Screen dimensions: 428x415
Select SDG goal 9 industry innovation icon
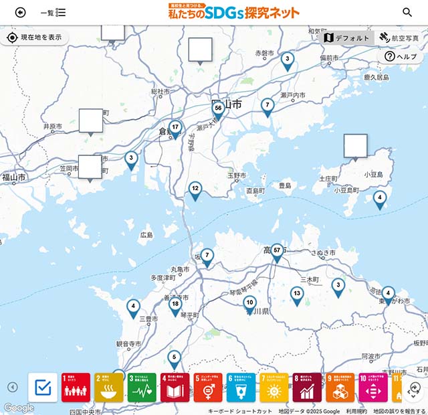point(340,388)
